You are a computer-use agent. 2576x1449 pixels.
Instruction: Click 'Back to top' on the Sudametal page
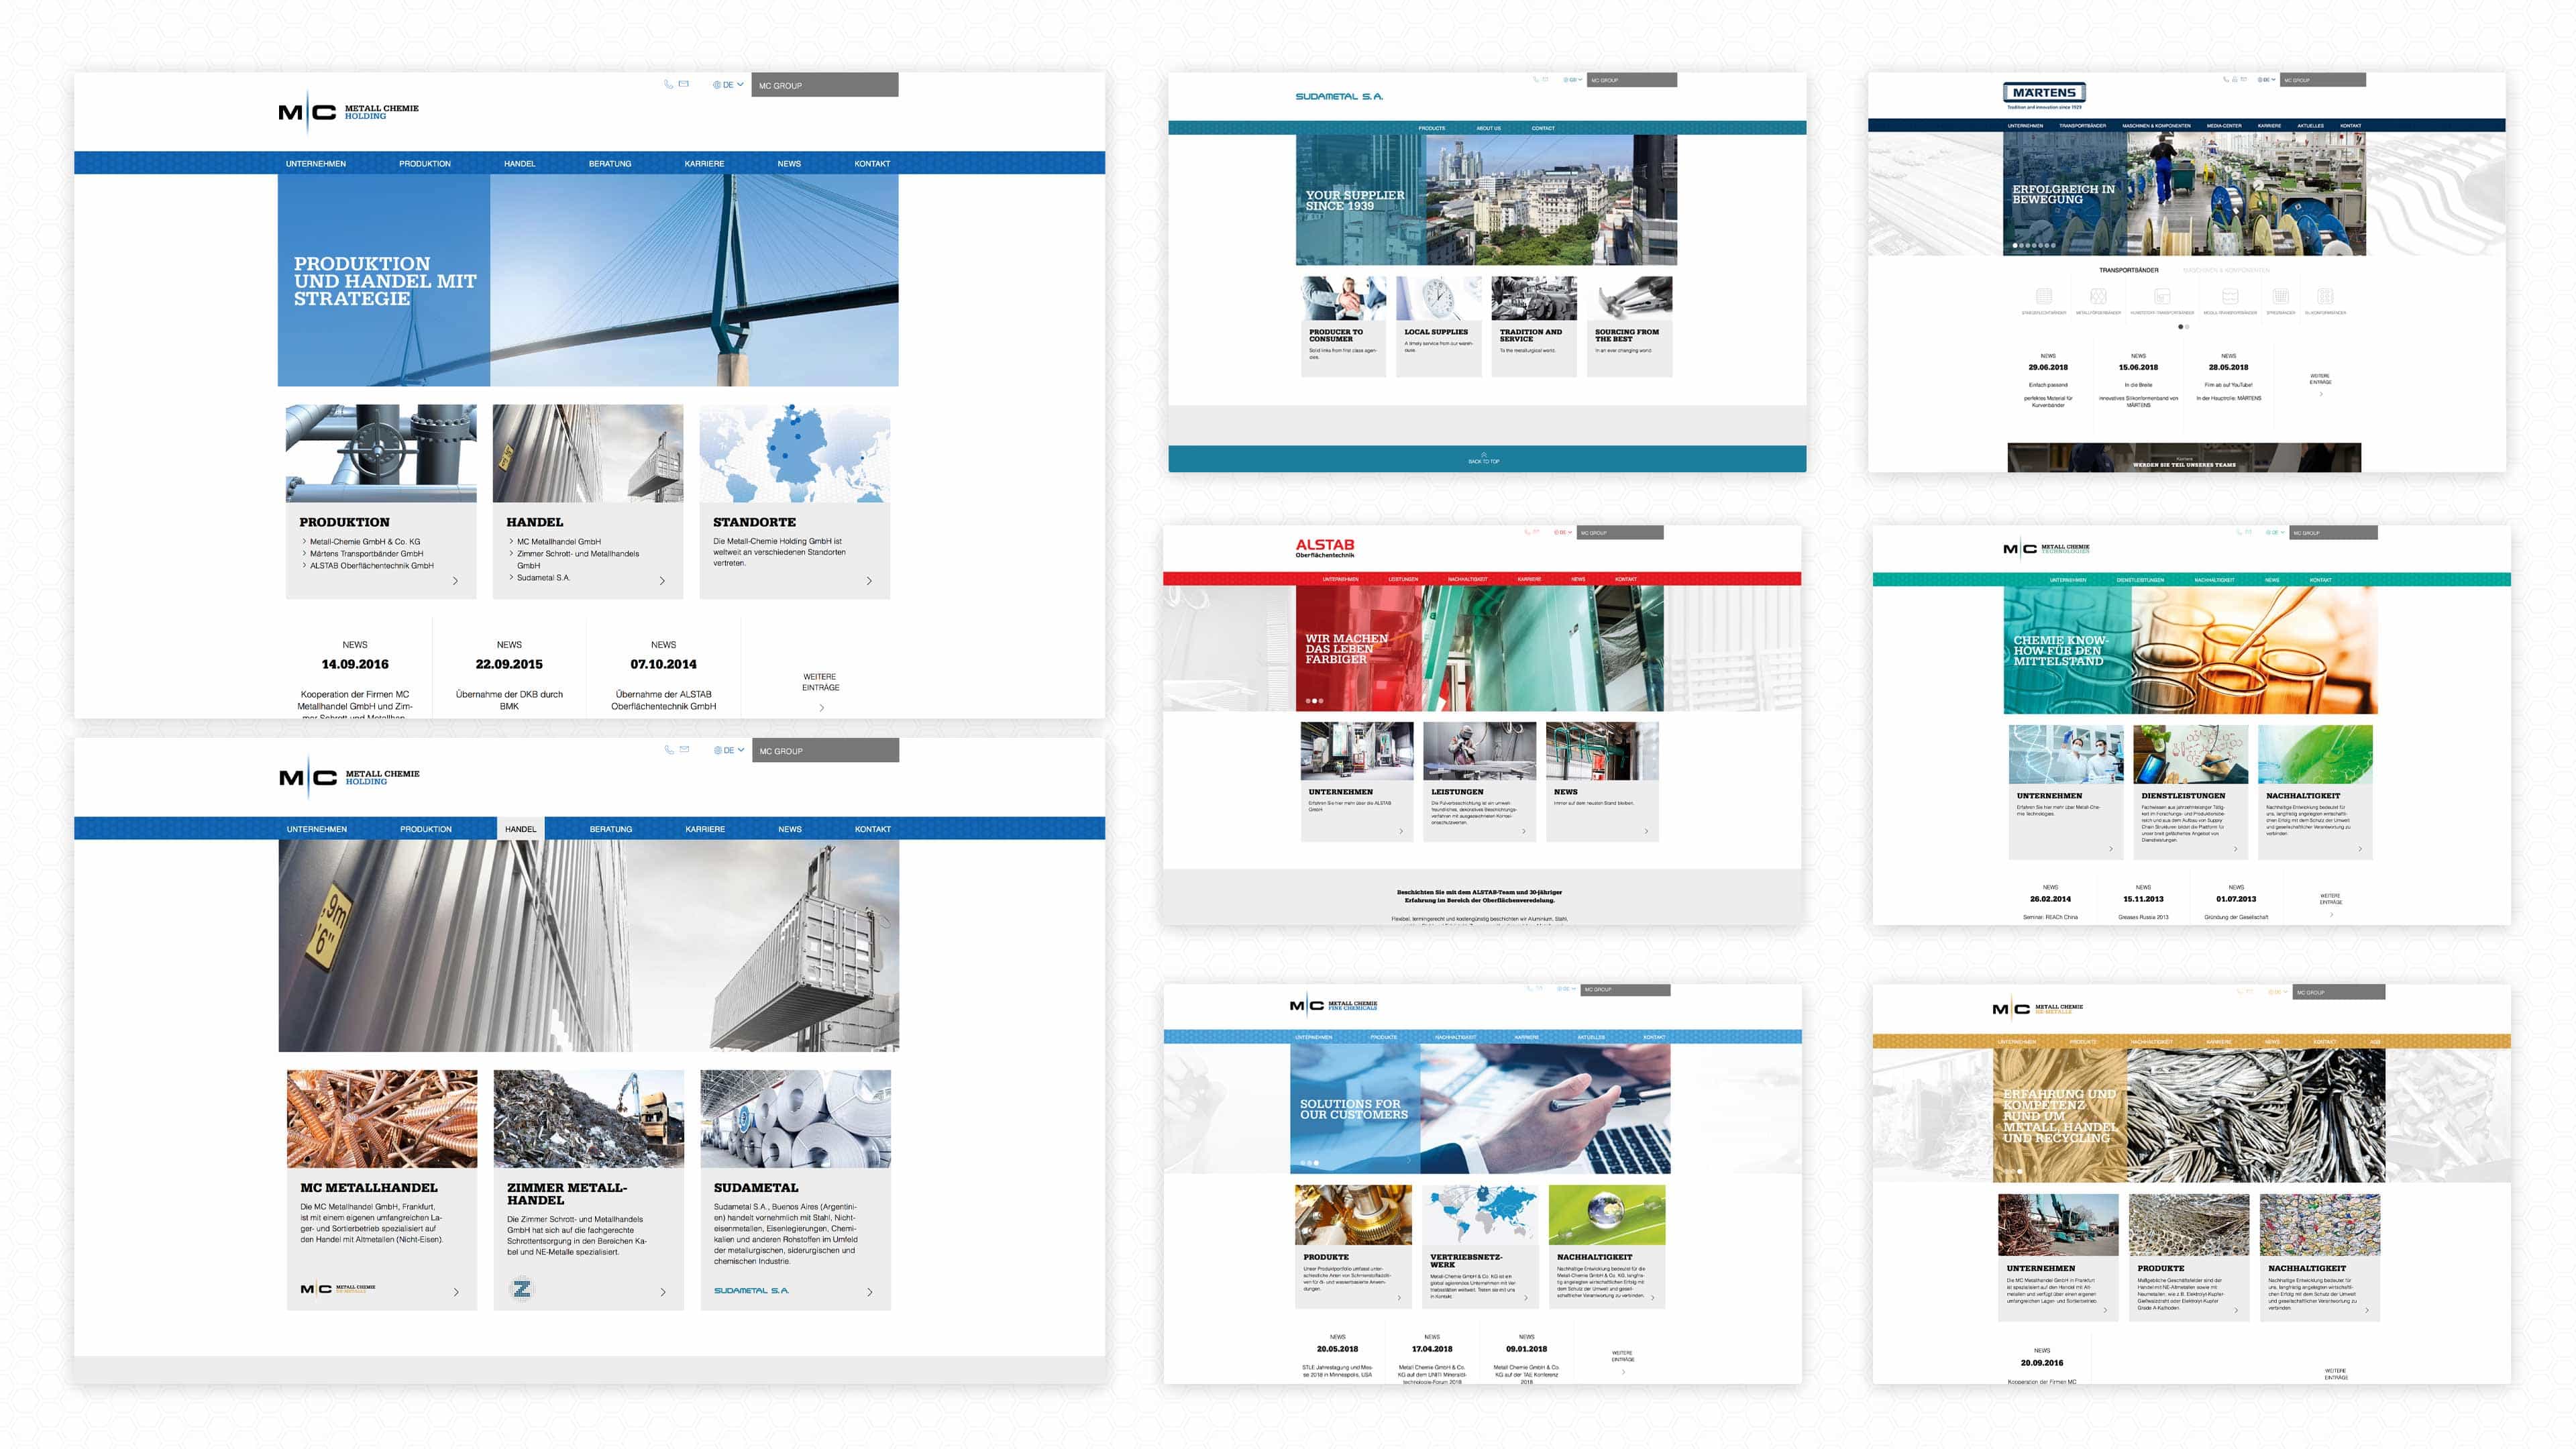(1483, 459)
